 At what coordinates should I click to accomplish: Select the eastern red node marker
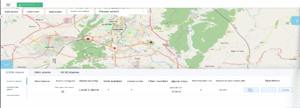coord(151,42)
